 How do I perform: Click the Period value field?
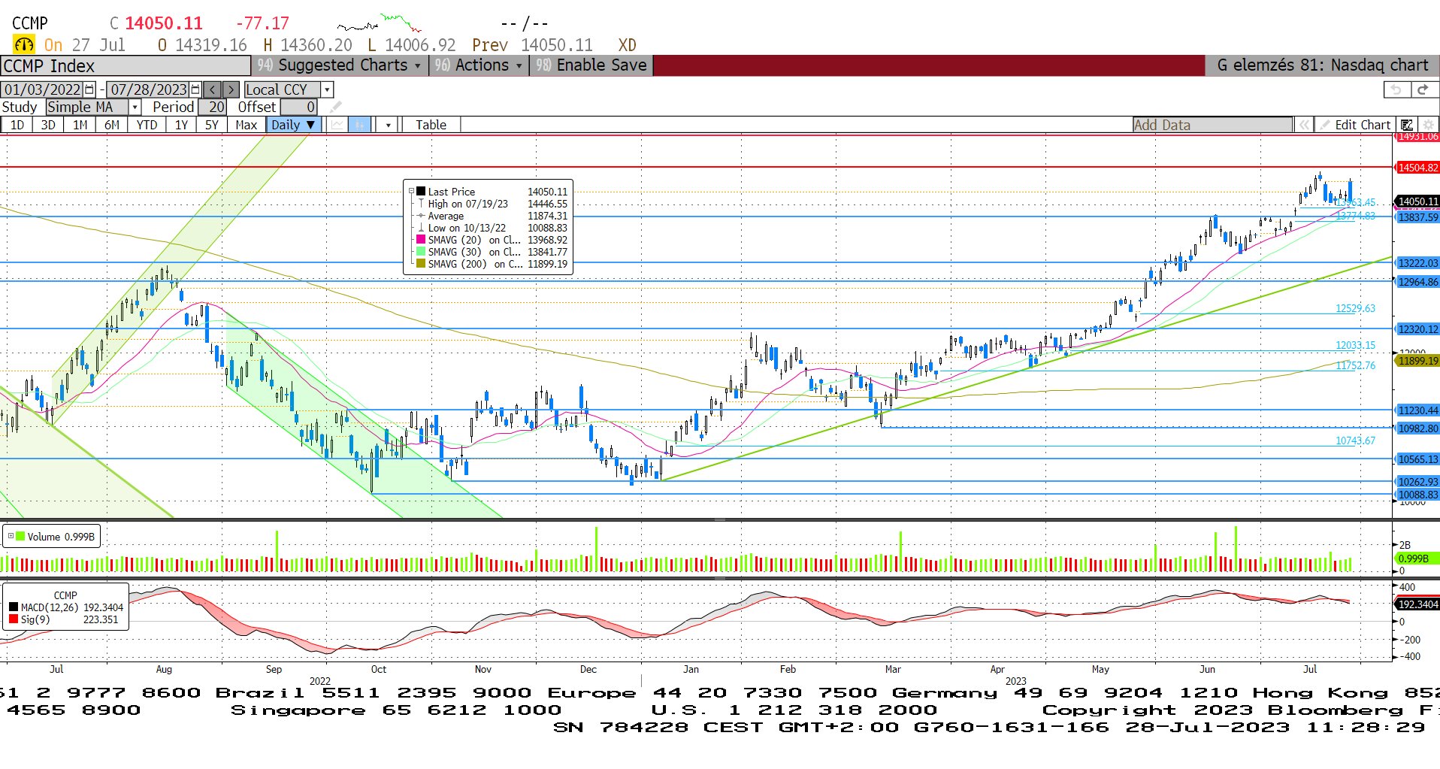click(211, 107)
